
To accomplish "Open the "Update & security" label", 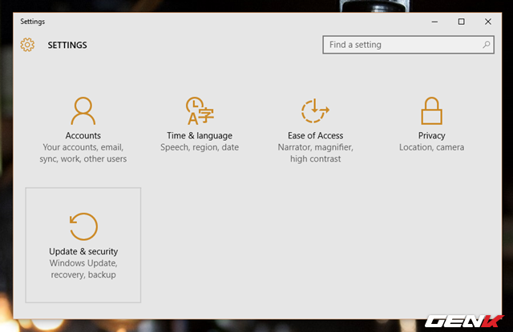I will (x=83, y=252).
